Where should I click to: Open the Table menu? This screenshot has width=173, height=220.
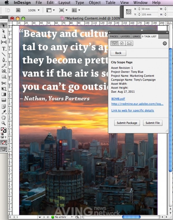click(110, 3)
